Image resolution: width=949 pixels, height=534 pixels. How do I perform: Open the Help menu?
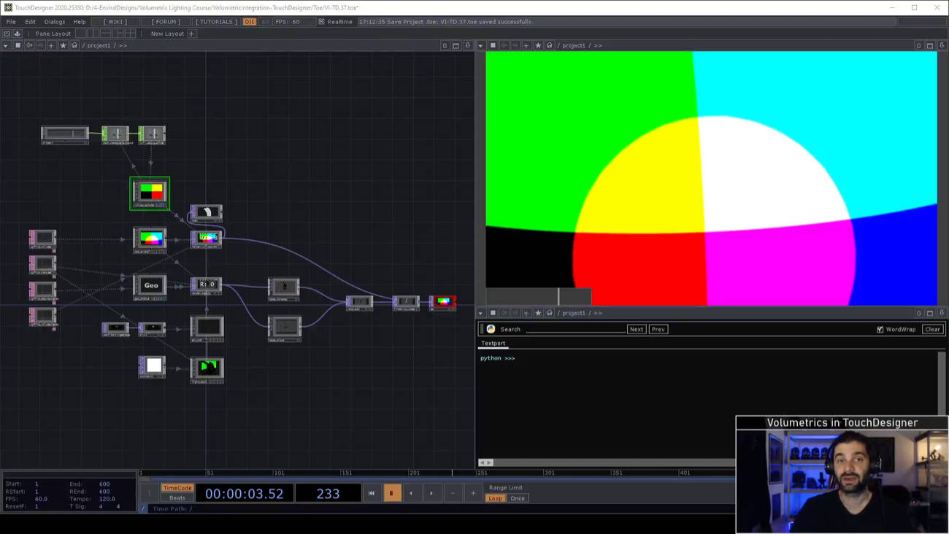point(80,22)
